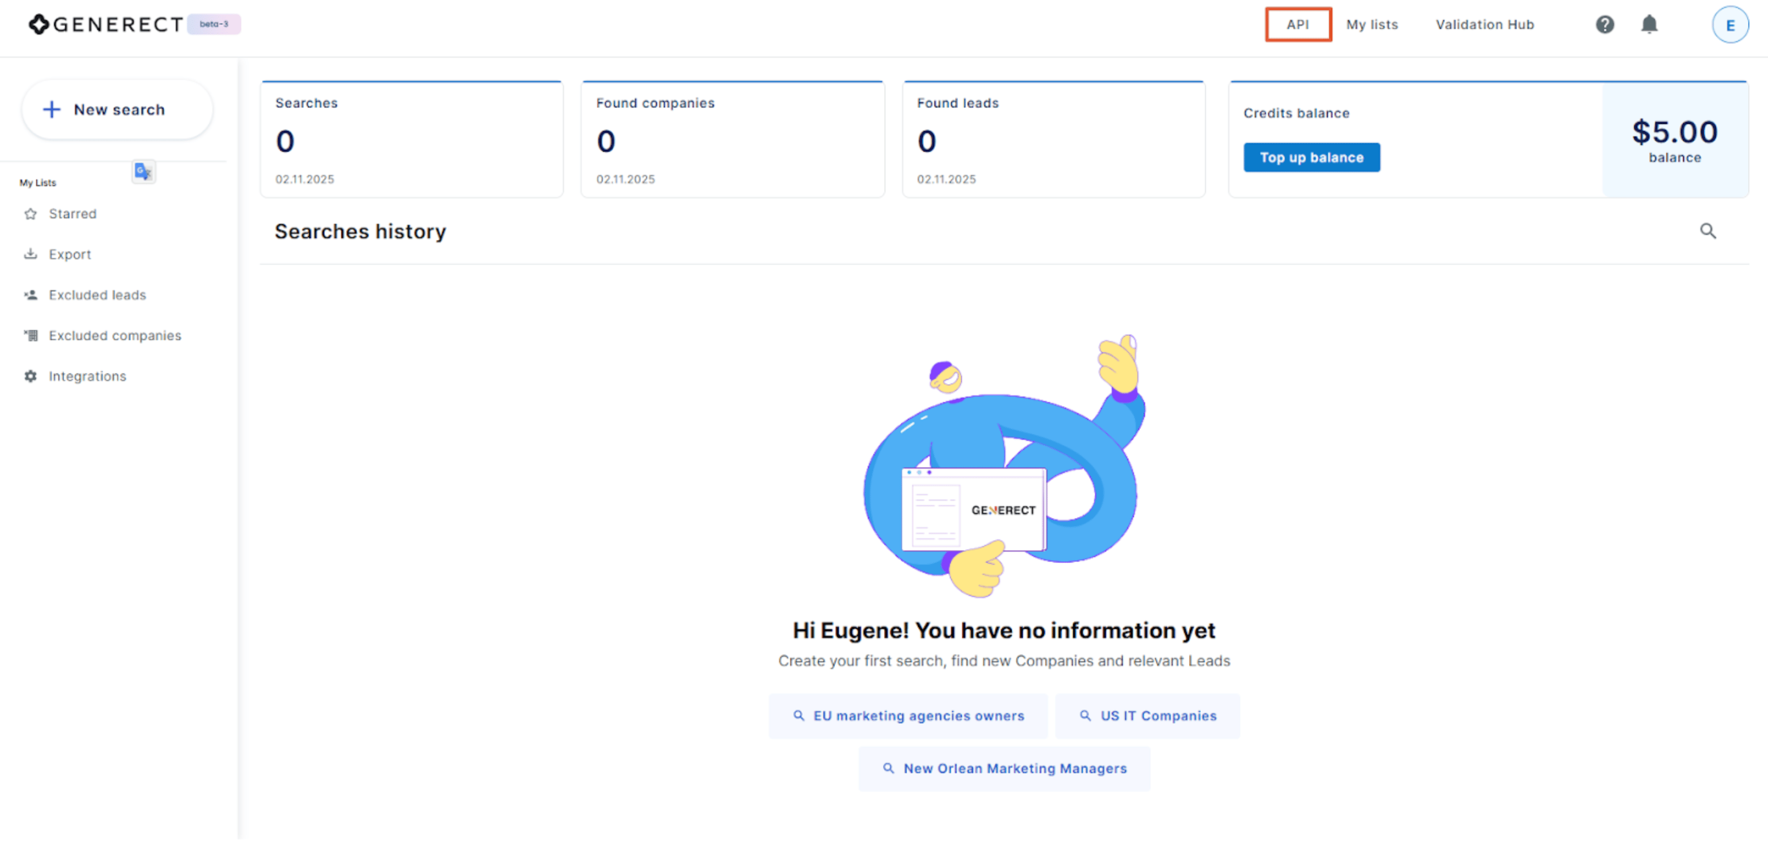Click the My Lists sidebar label

[x=38, y=183]
